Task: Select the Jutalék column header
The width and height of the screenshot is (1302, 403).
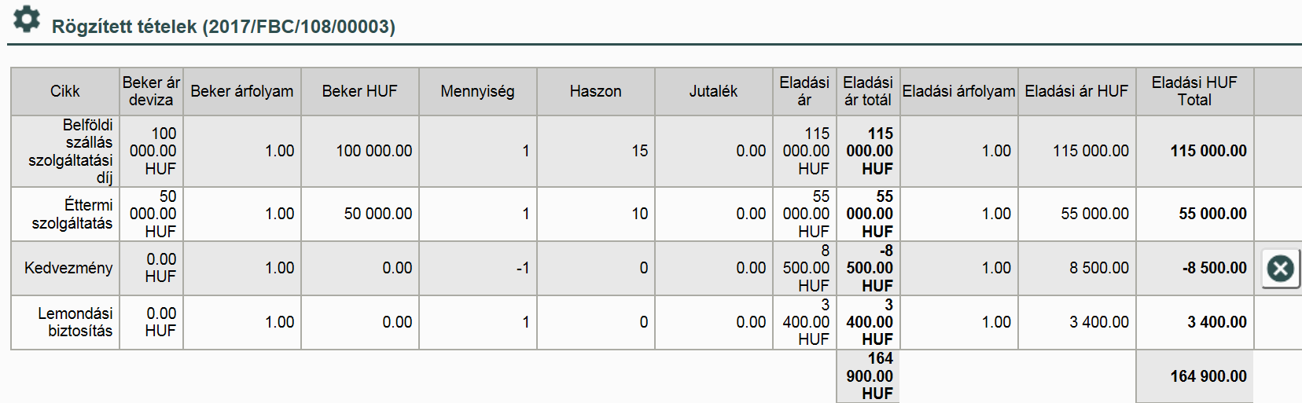Action: click(713, 92)
